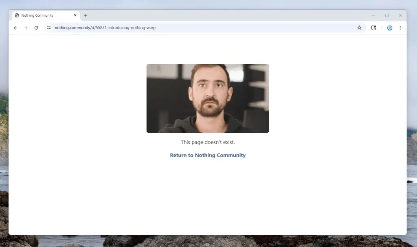
Task: Open a new tab with plus button
Action: pos(86,15)
